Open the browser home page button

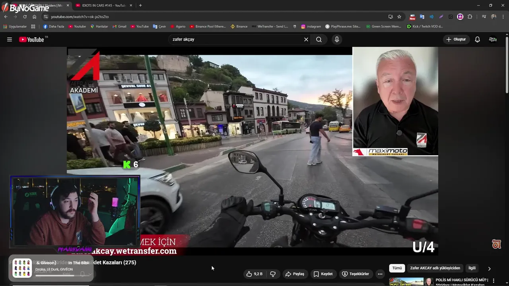(34, 17)
